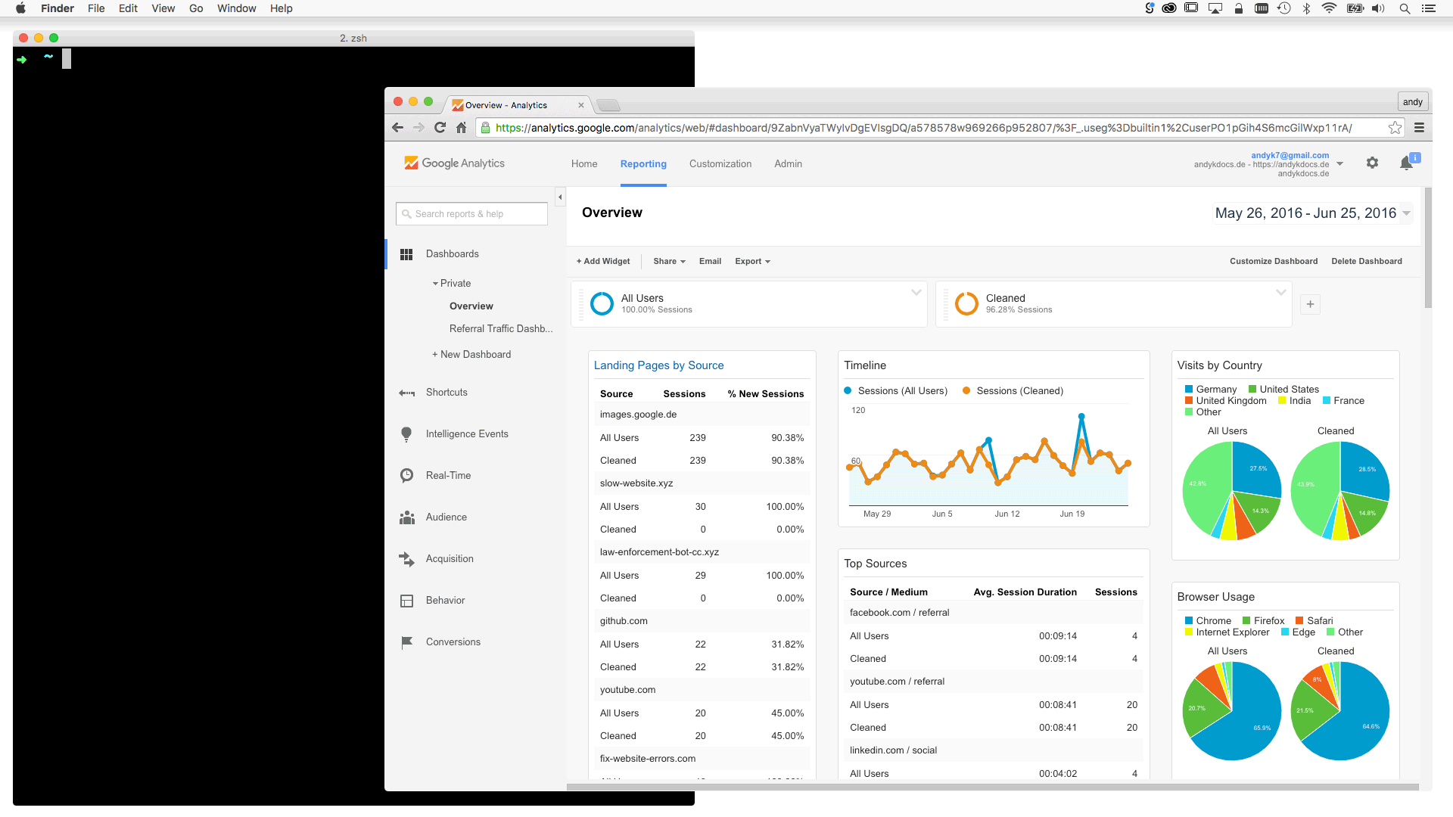Open Landing Pages by Source link
Screen dimensions: 1453x817
658,365
